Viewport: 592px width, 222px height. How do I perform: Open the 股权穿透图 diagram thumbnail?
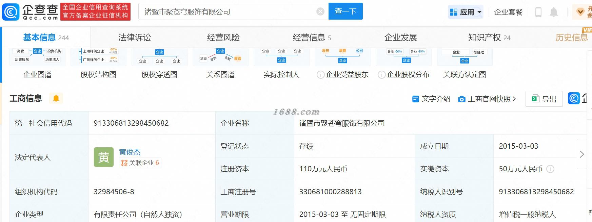[x=159, y=57]
